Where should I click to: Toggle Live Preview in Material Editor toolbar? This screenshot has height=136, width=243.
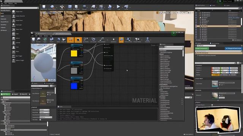[x=78, y=40]
